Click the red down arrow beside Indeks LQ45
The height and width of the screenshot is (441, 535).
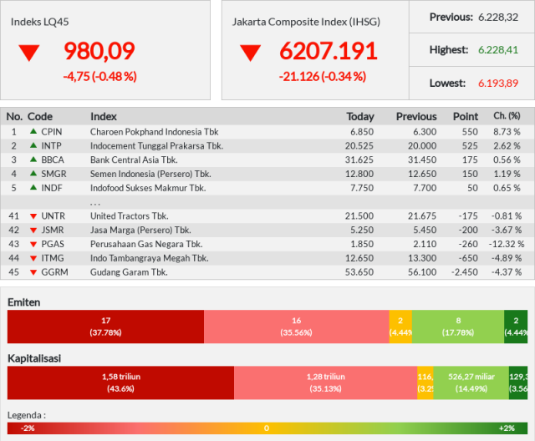[x=29, y=53]
